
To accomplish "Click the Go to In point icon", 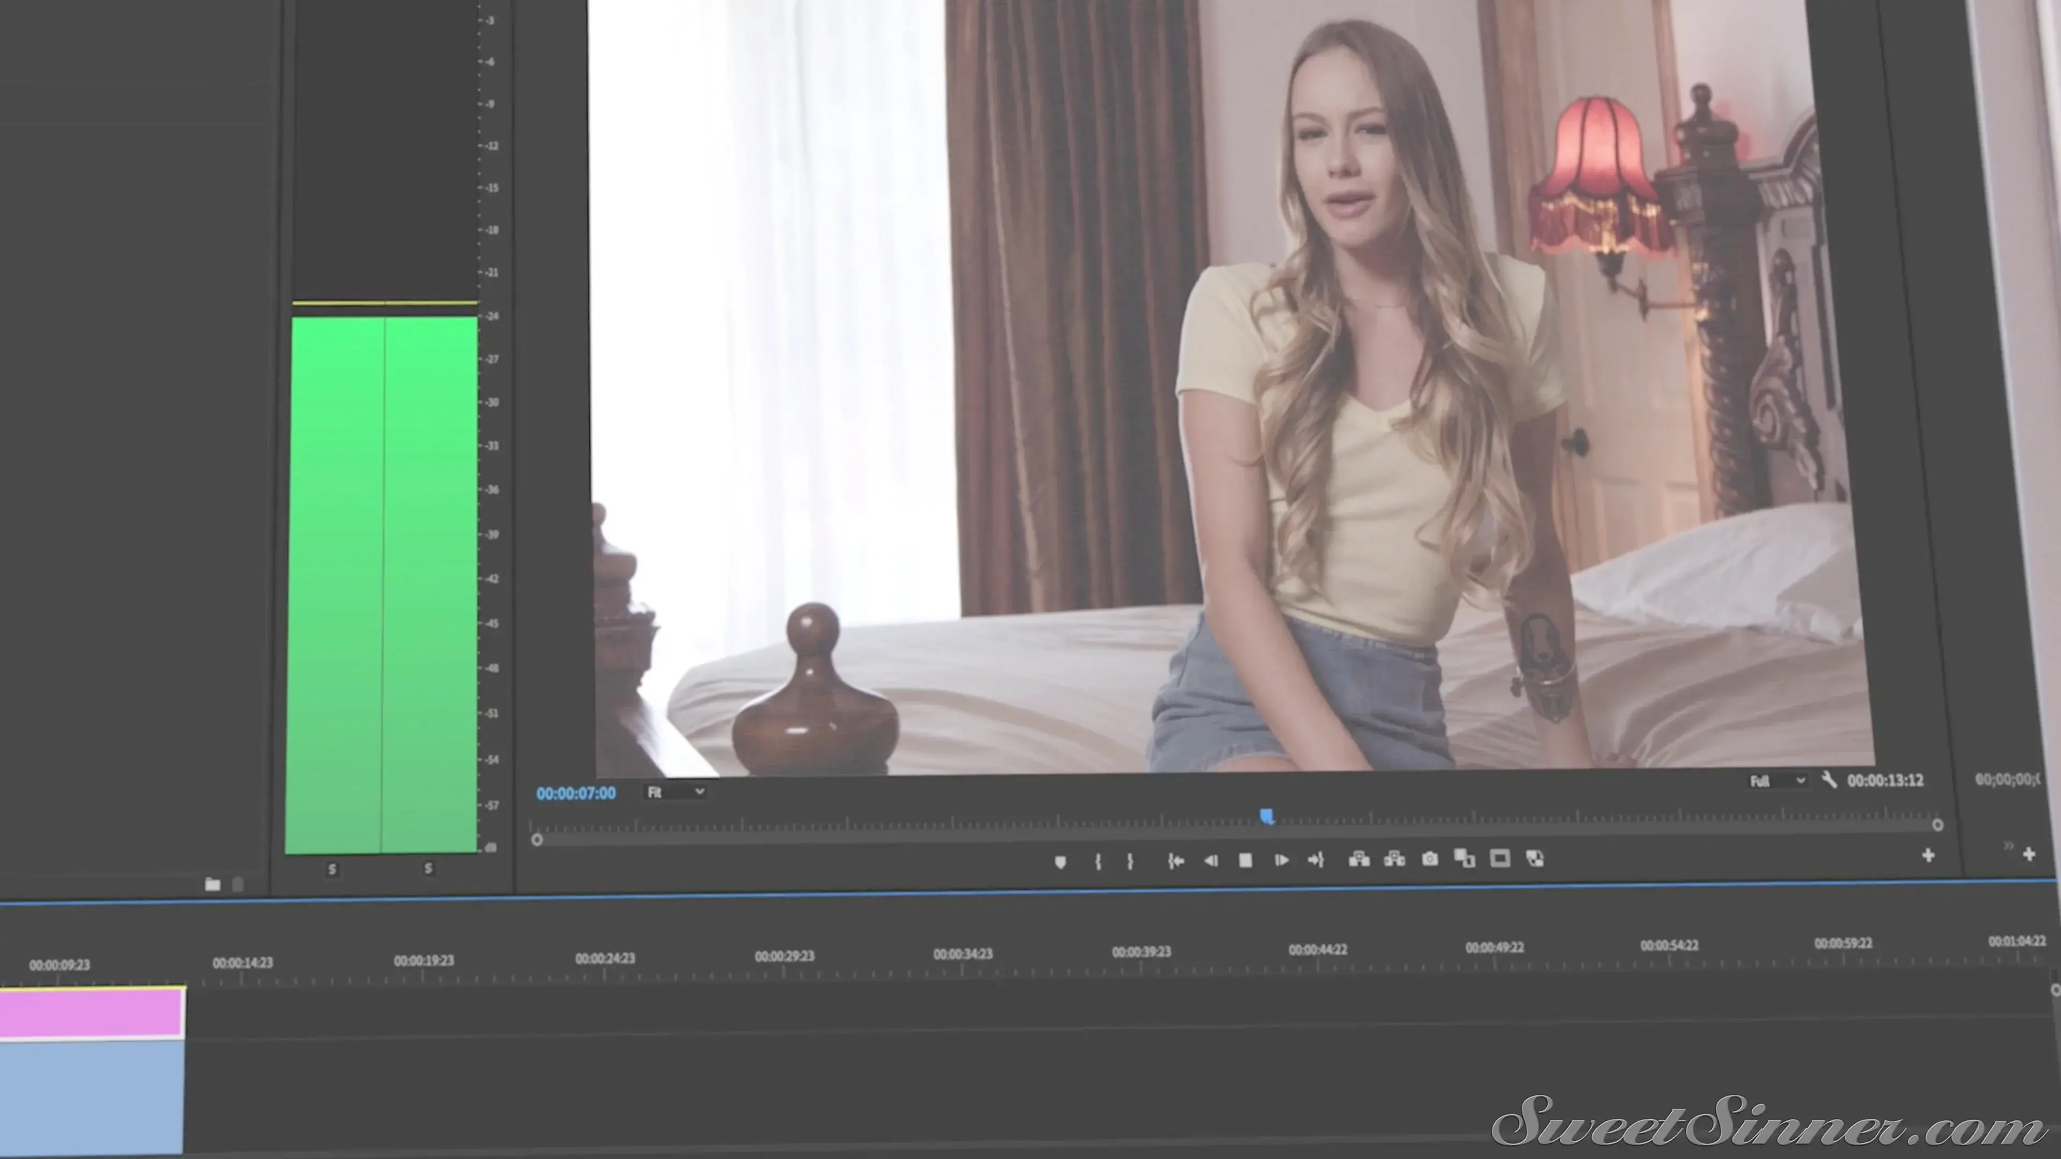I will click(x=1175, y=861).
